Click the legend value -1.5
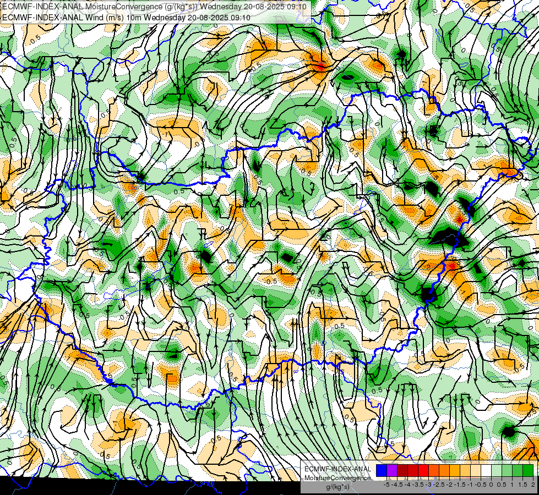This screenshot has height=495, width=539. (x=460, y=485)
